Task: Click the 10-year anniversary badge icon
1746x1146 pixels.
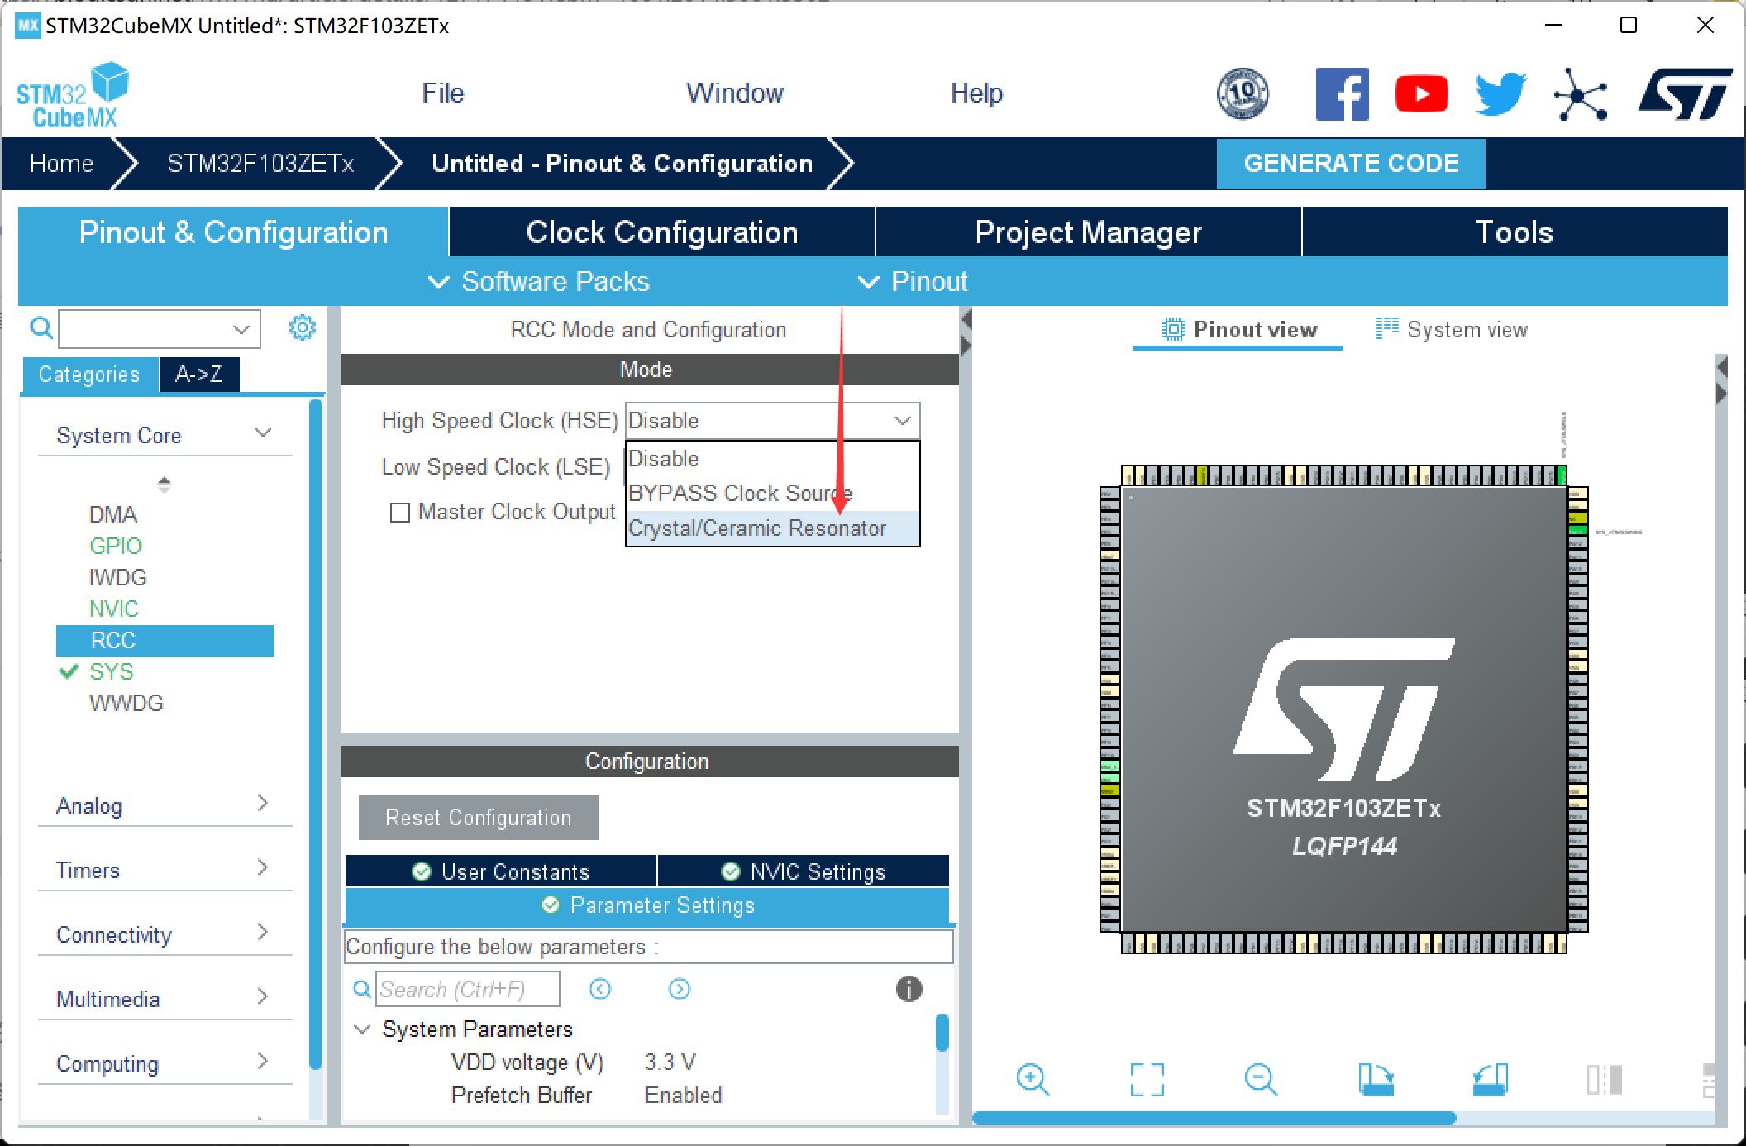Action: (x=1243, y=93)
